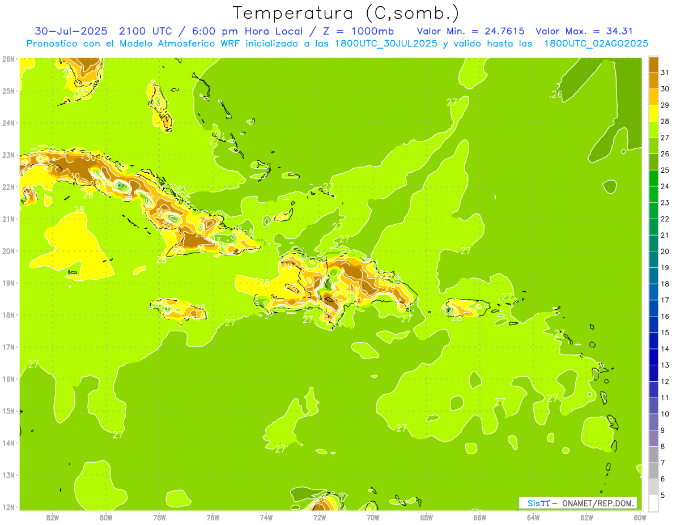Click the '82W' longitude axis label

[x=53, y=517]
